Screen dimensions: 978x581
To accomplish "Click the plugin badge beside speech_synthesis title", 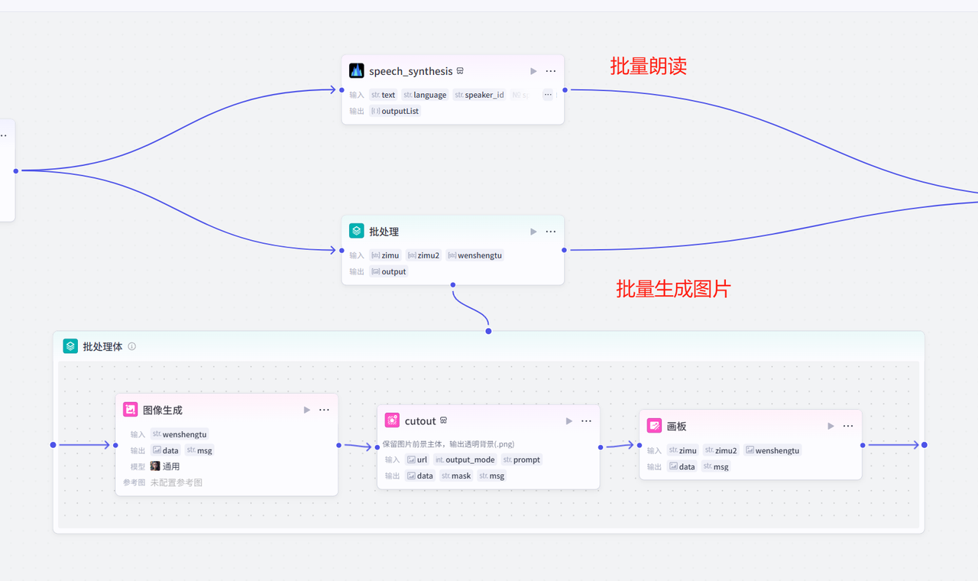I will point(460,71).
